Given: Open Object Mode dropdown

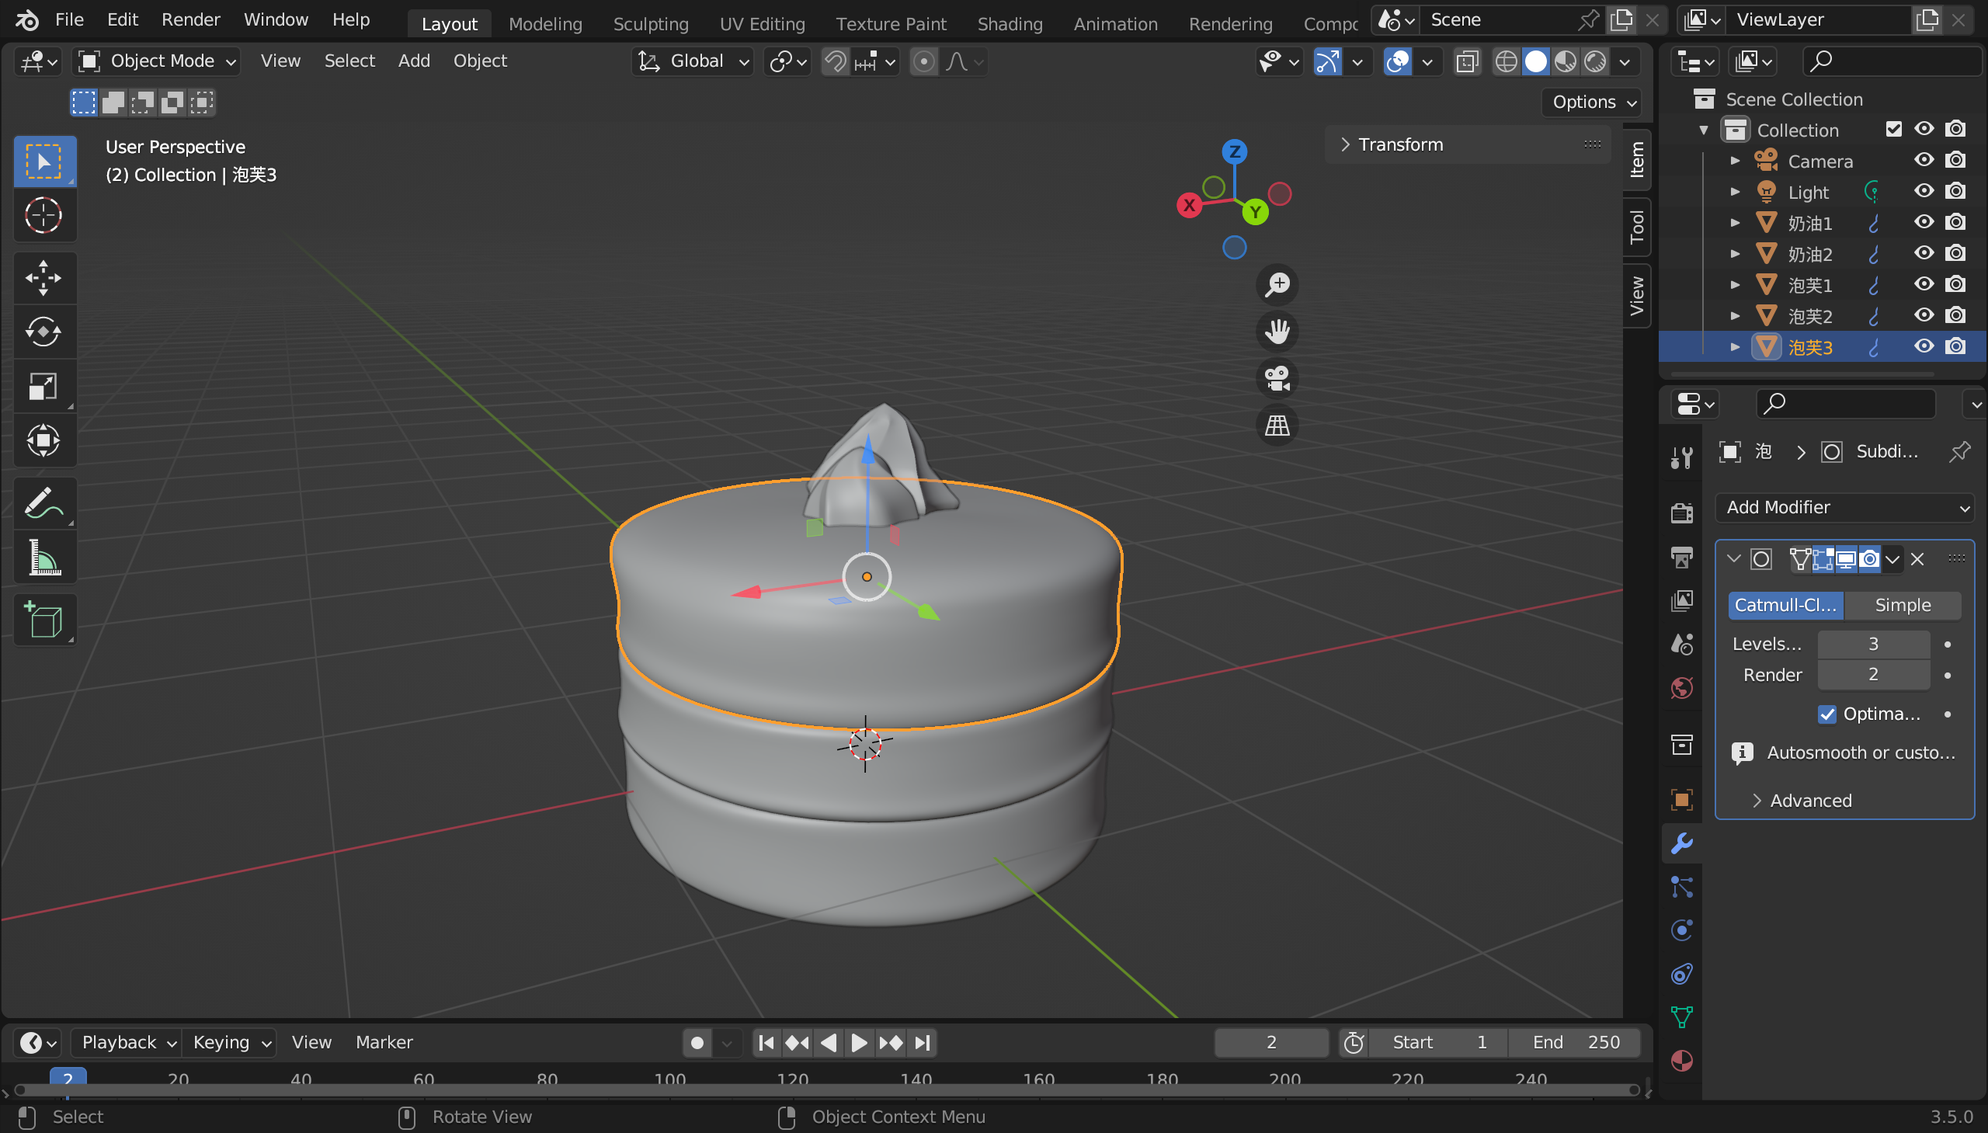Looking at the screenshot, I should (x=156, y=61).
